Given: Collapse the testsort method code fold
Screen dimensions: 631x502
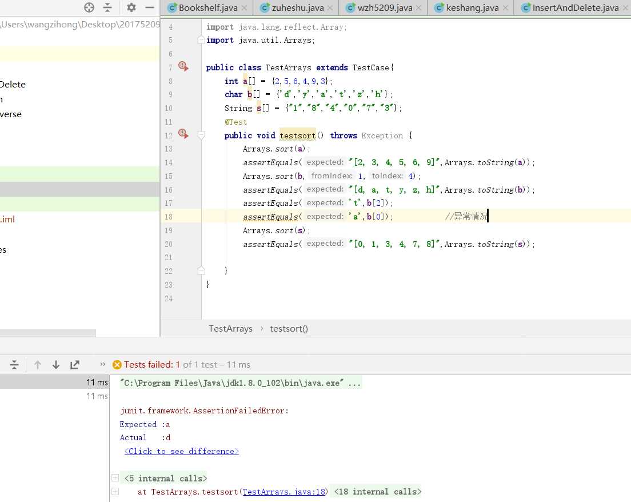Looking at the screenshot, I should [x=201, y=136].
